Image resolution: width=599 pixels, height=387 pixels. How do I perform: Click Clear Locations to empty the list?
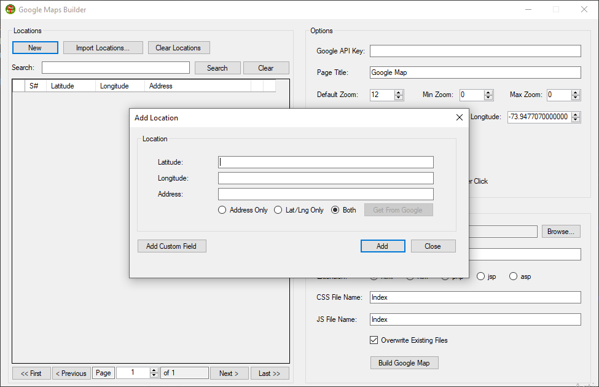pos(178,47)
